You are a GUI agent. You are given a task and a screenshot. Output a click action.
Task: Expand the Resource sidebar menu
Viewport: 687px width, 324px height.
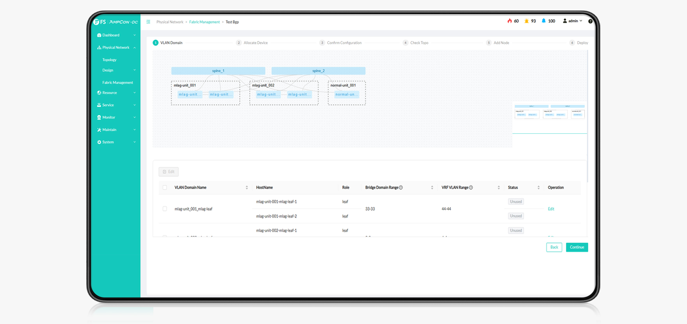click(116, 93)
